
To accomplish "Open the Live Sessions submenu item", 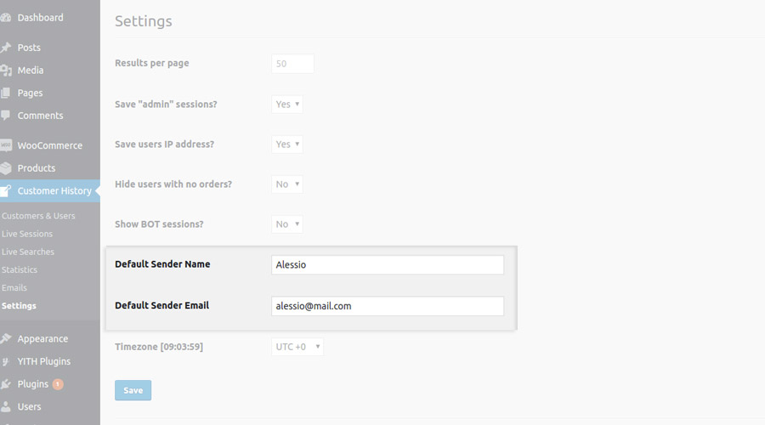I will click(x=27, y=234).
